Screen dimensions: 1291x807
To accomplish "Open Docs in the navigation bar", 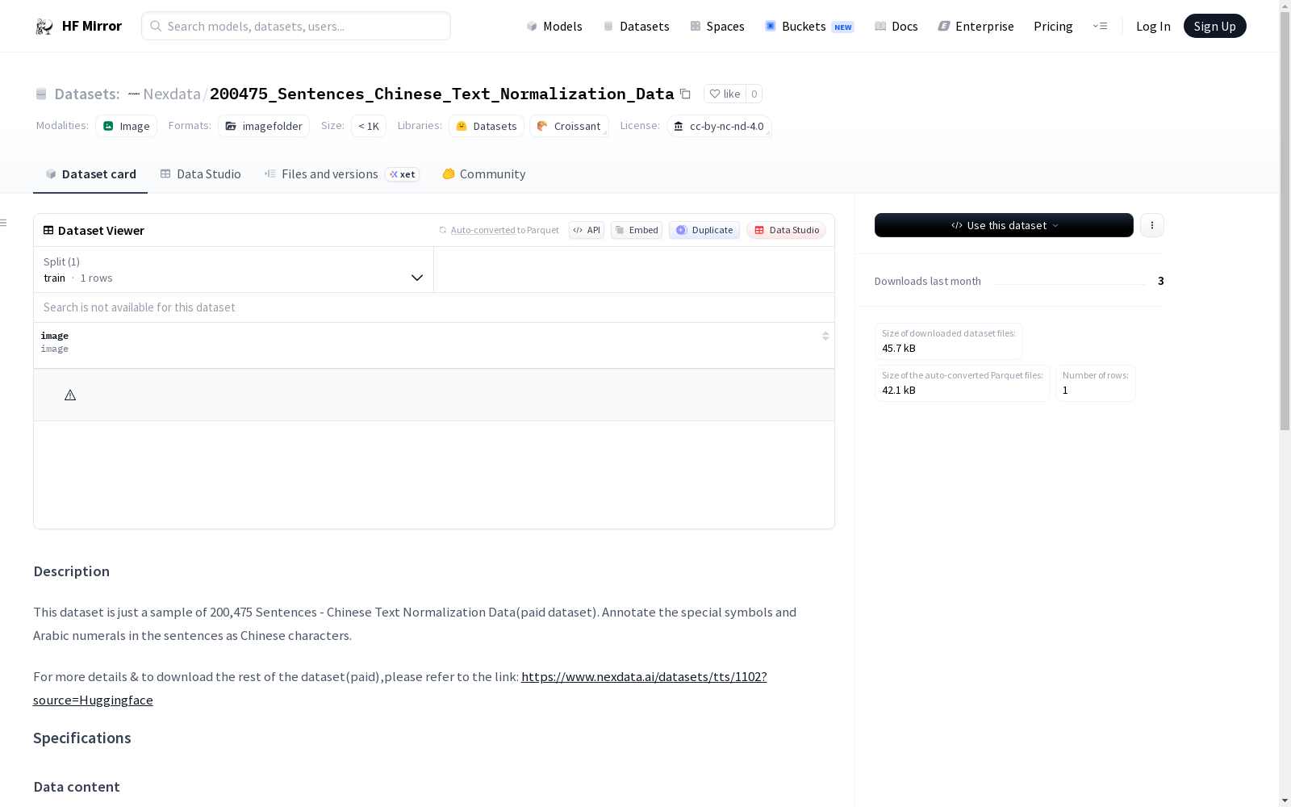I will pyautogui.click(x=896, y=26).
